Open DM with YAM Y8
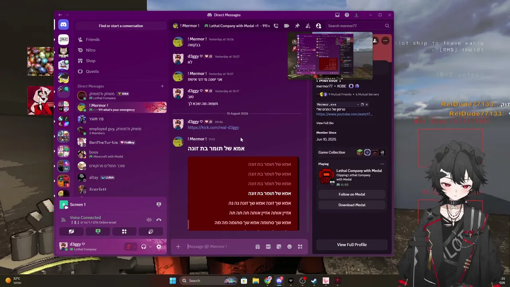This screenshot has width=510, height=287. [121, 119]
